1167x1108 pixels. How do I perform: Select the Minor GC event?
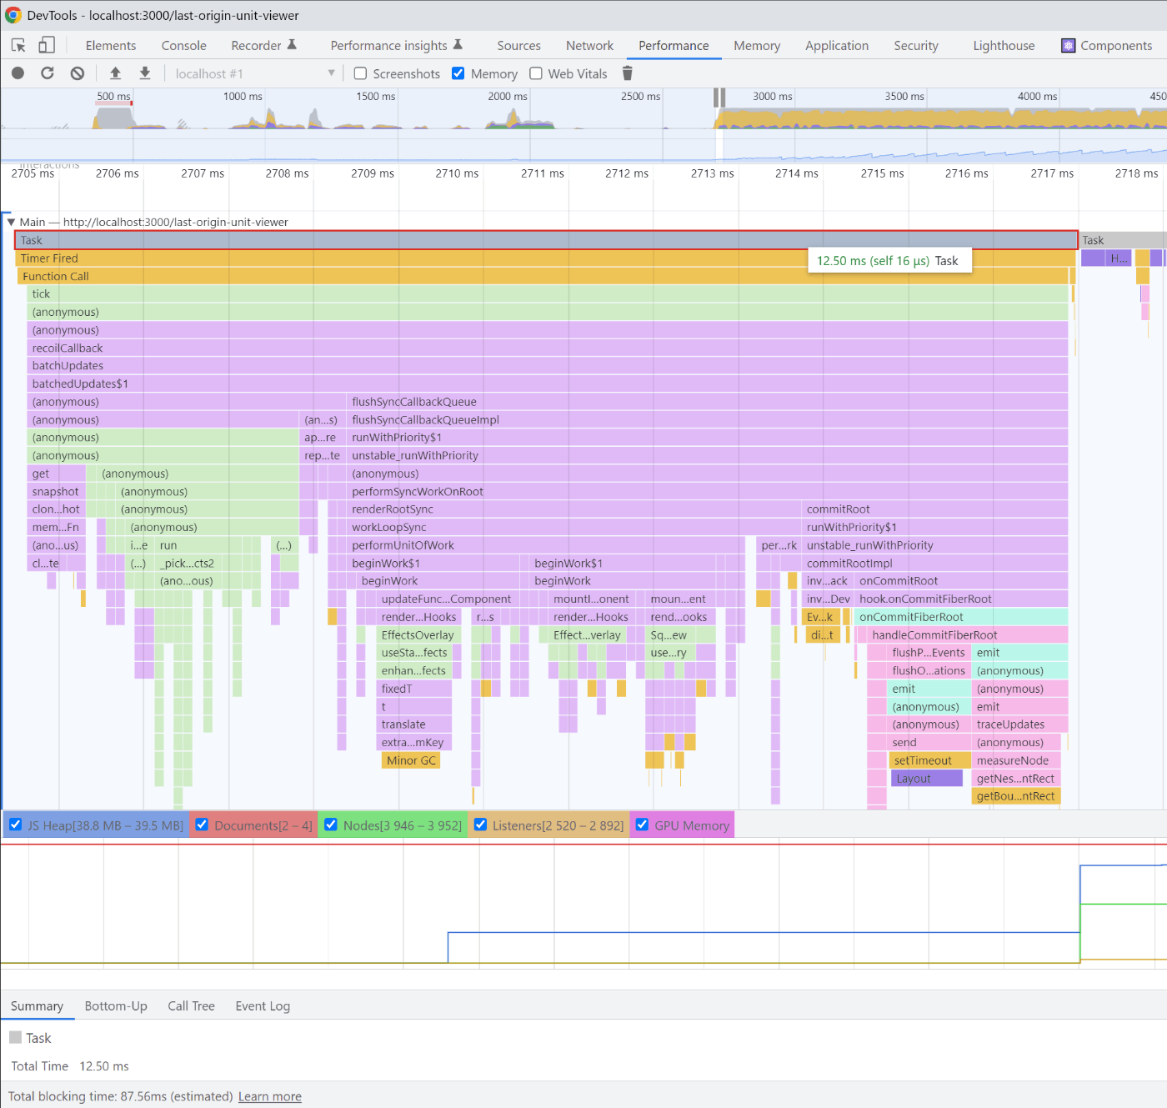click(409, 760)
